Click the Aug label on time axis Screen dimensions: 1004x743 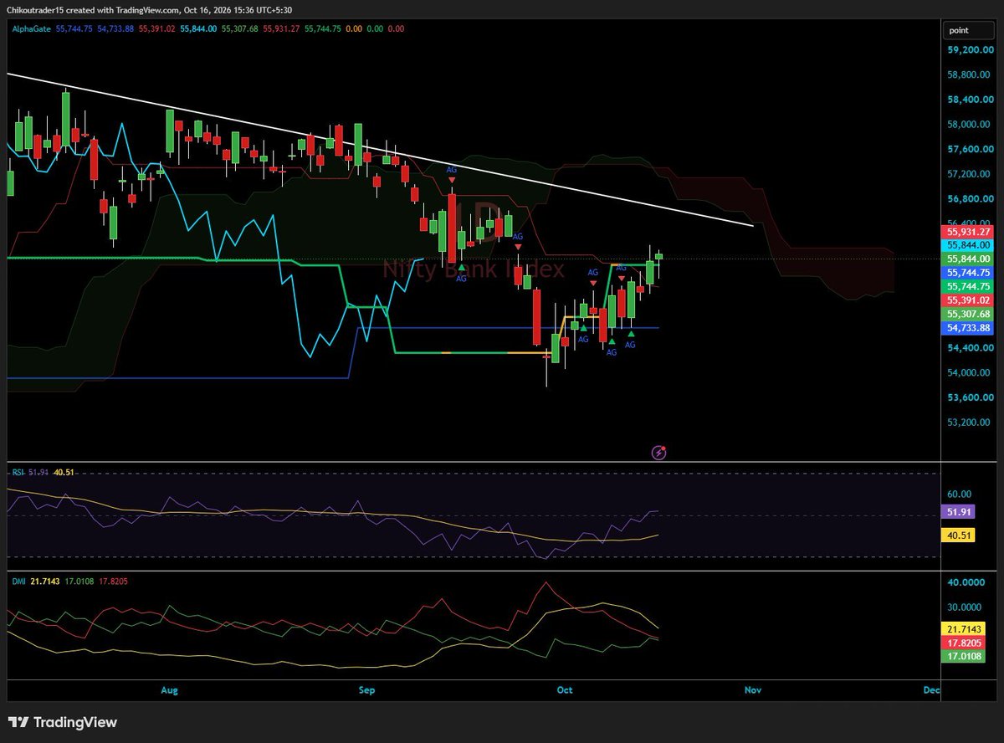(x=169, y=690)
